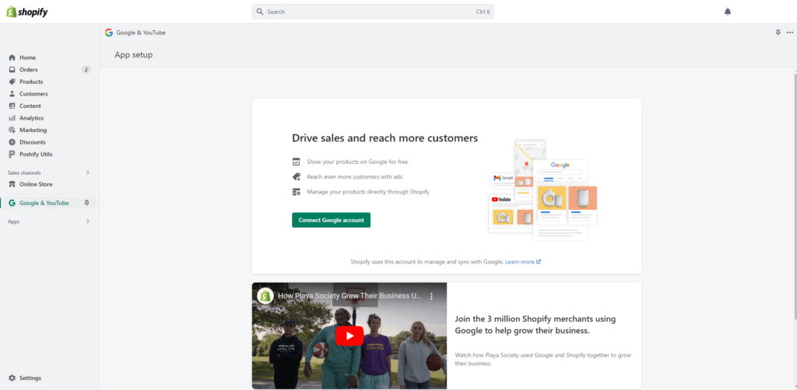Screen dimensions: 797x390
Task: Click the Shopify channel avatar on video
Action: pyautogui.click(x=265, y=296)
